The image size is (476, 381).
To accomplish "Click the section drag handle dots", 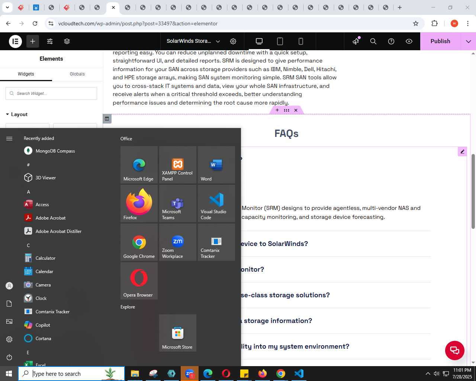I will tap(286, 110).
